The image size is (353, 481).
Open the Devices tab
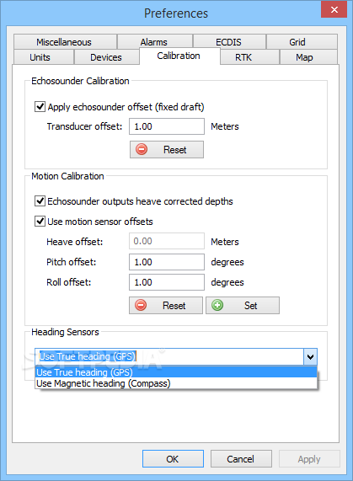click(106, 57)
